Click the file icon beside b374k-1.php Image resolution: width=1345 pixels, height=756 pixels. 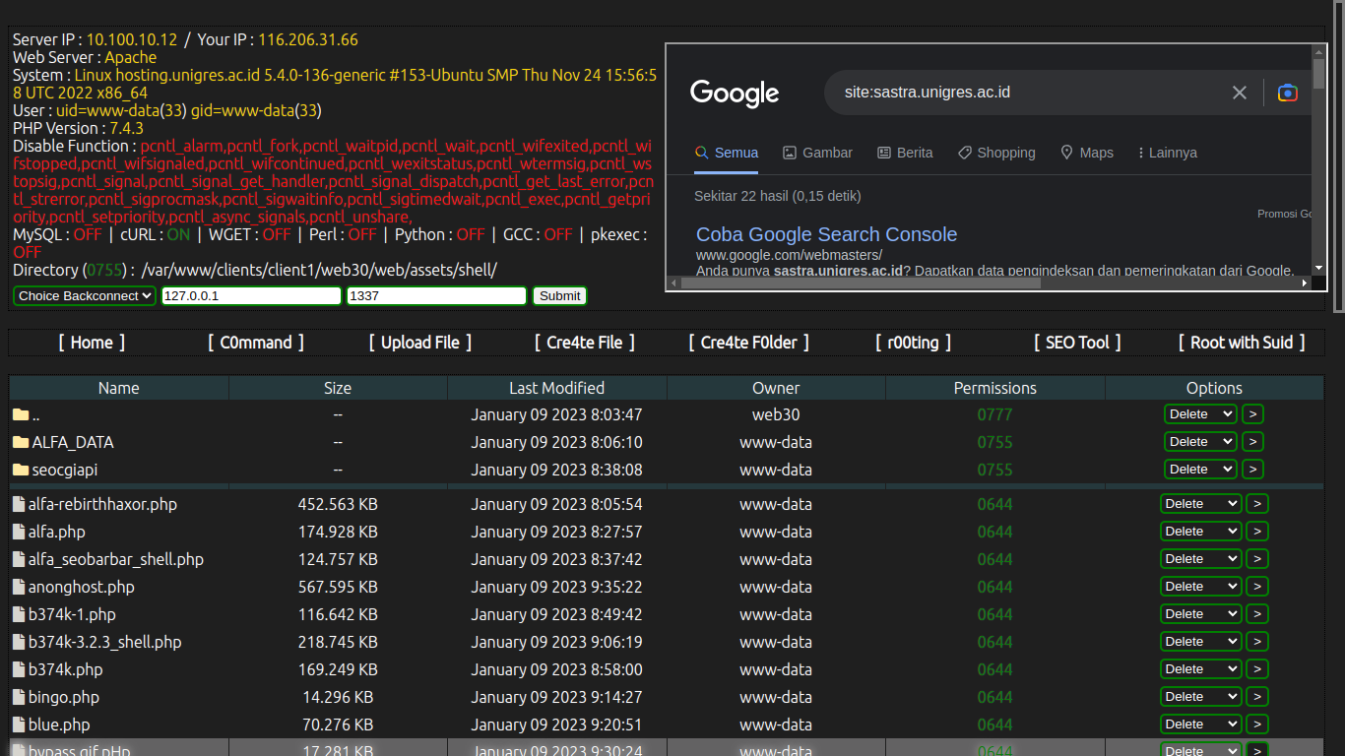point(19,614)
